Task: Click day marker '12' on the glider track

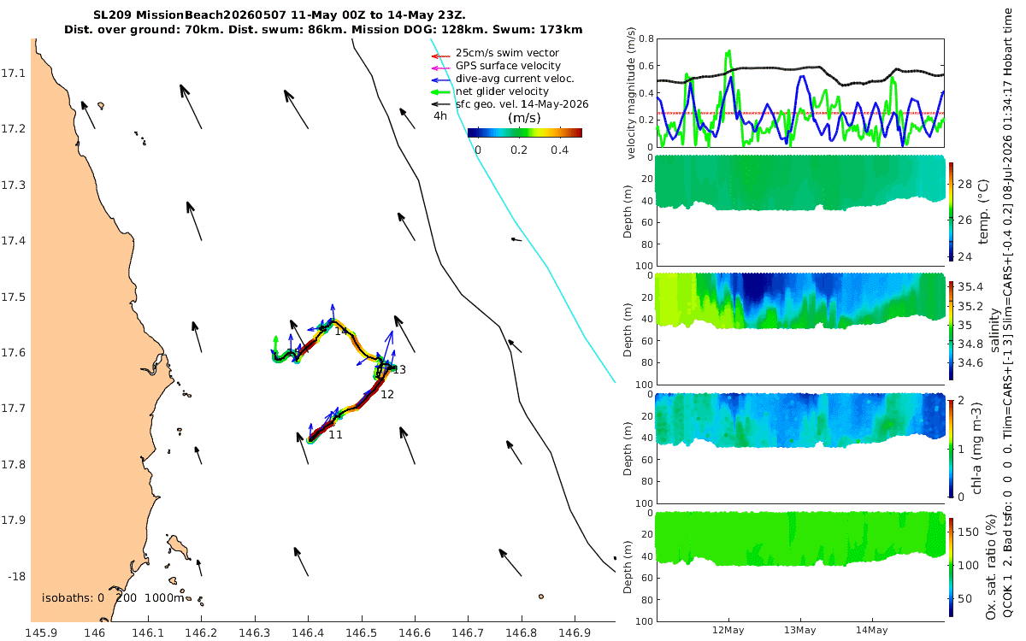Action: [x=387, y=395]
